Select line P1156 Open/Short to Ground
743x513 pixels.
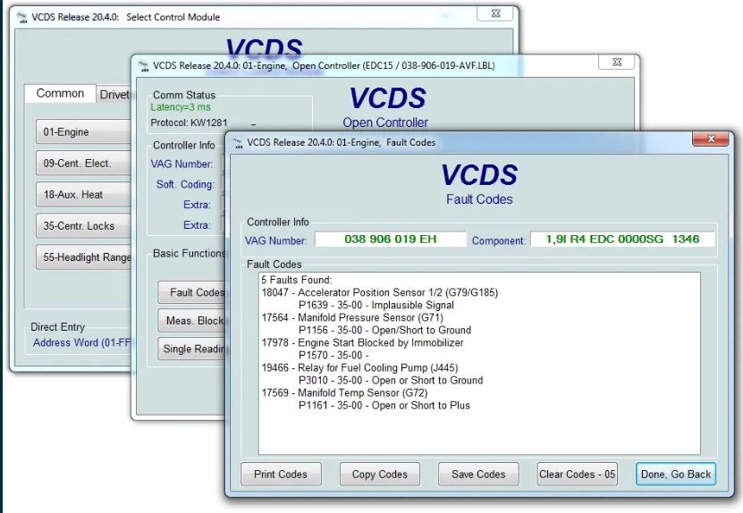click(384, 330)
